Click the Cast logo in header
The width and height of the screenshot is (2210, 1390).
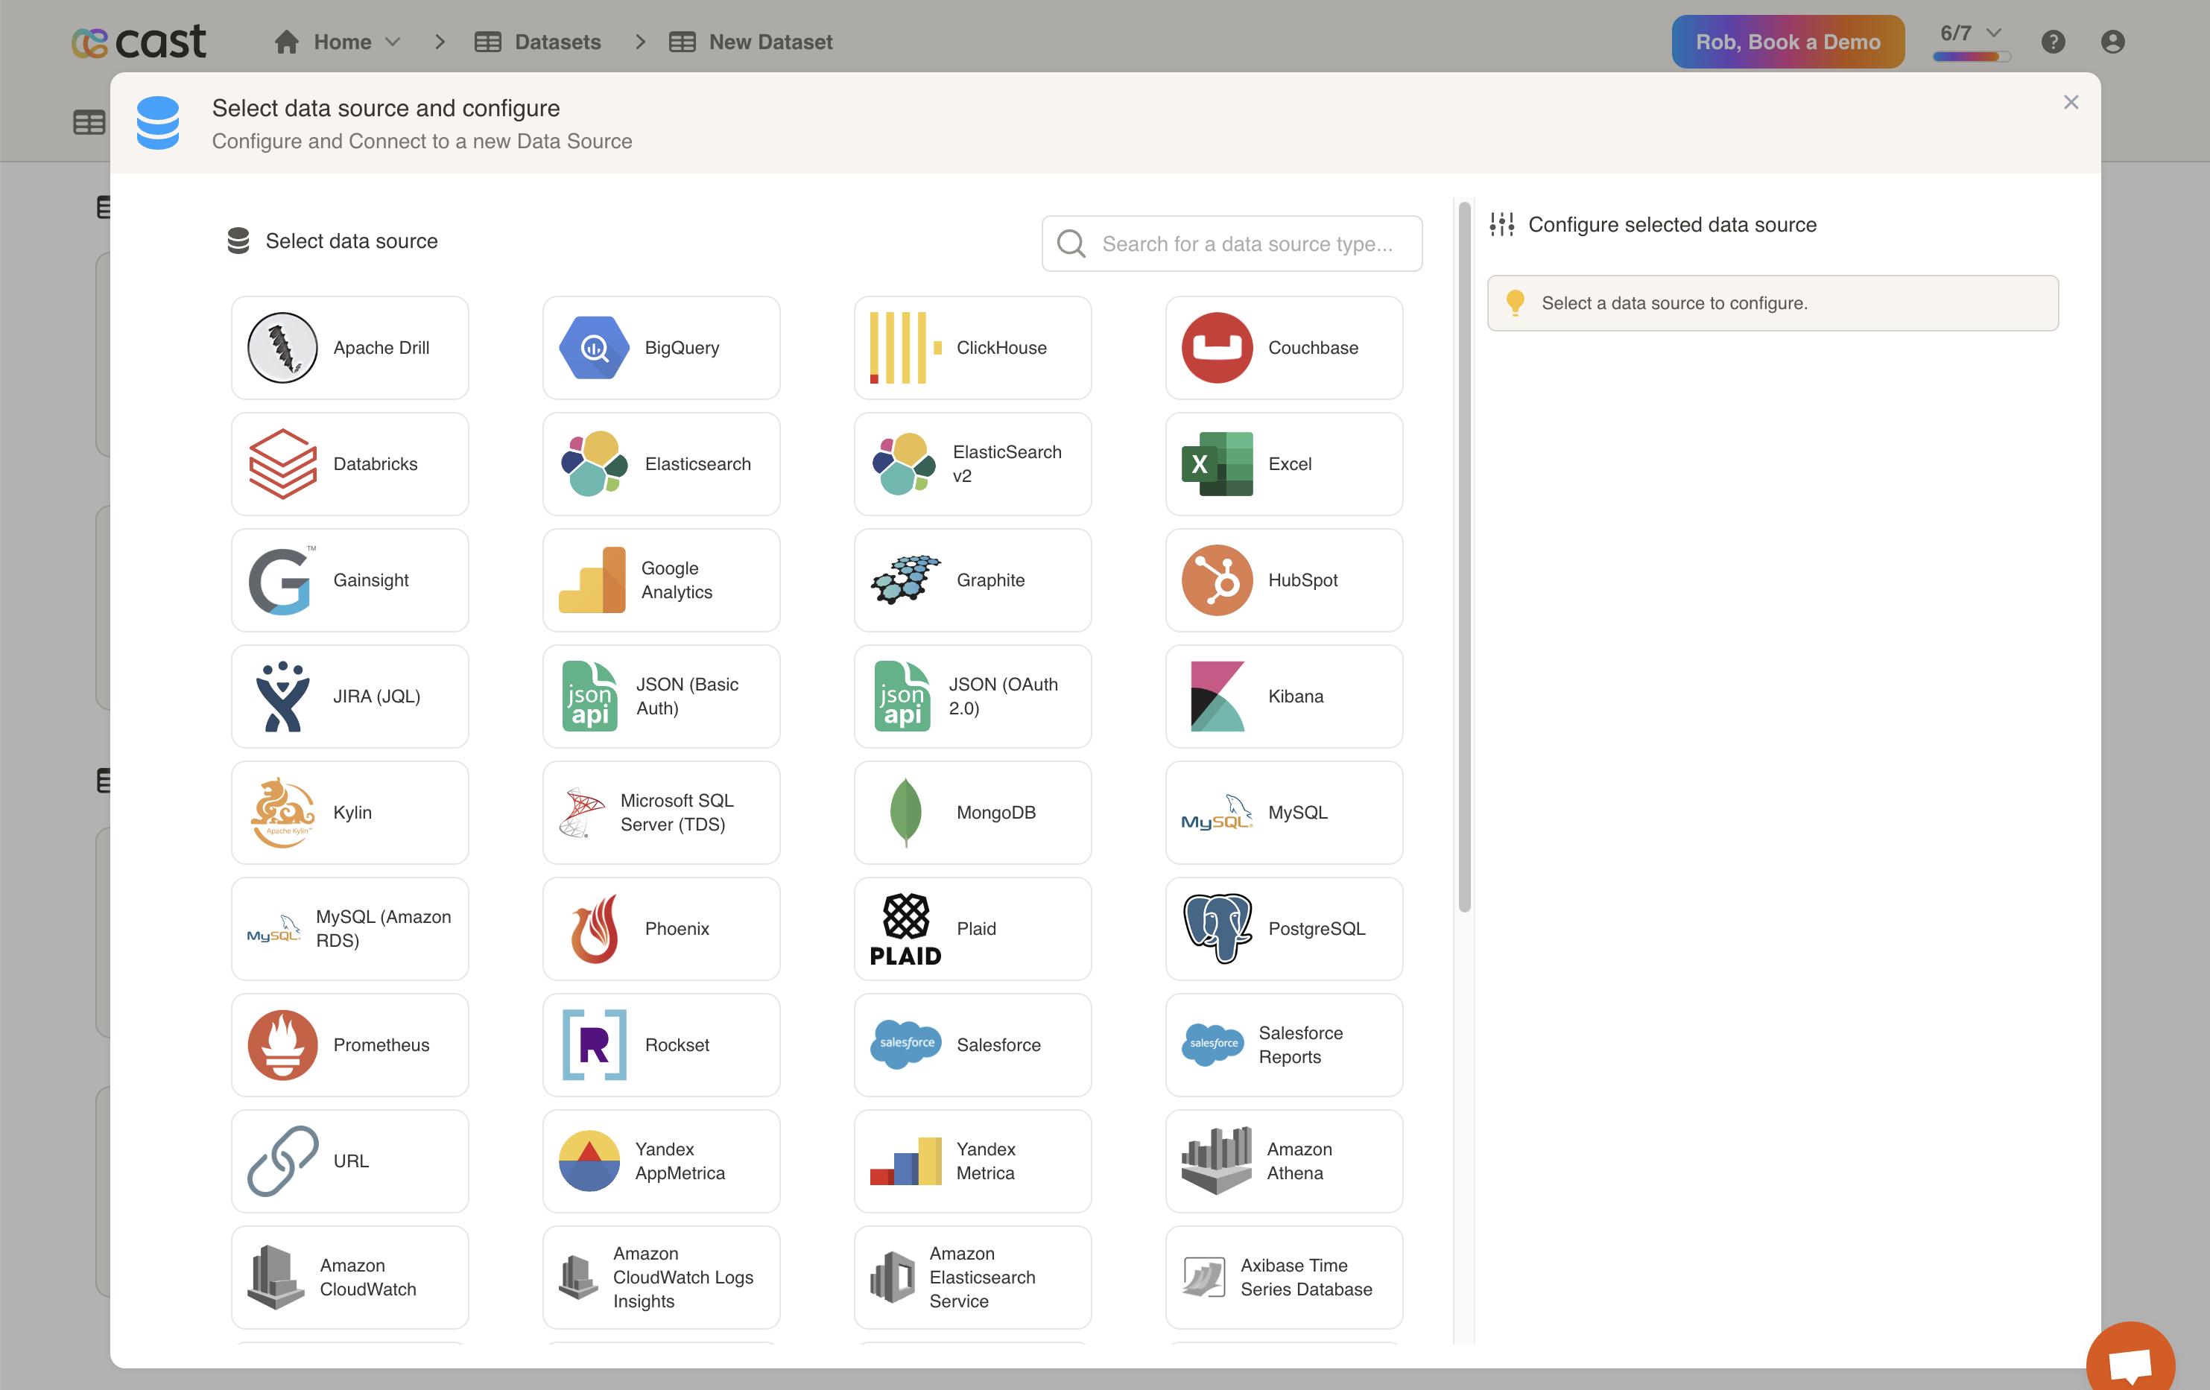coord(139,41)
